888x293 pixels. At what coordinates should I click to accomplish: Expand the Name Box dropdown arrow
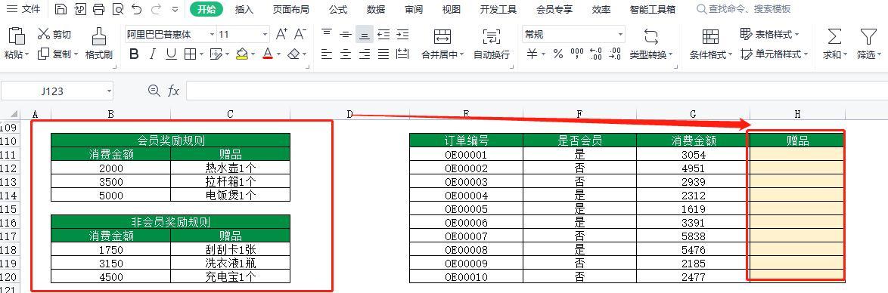point(109,91)
